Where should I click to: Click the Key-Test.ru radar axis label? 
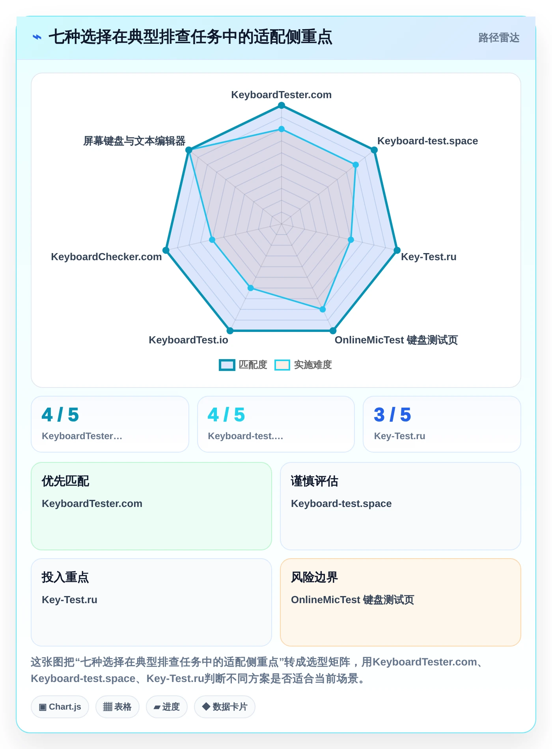(429, 257)
